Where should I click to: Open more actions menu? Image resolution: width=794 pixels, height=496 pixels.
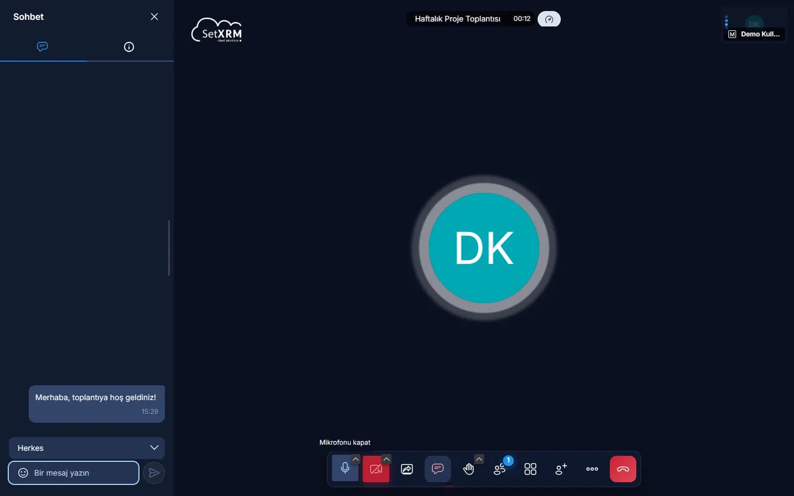click(x=592, y=469)
